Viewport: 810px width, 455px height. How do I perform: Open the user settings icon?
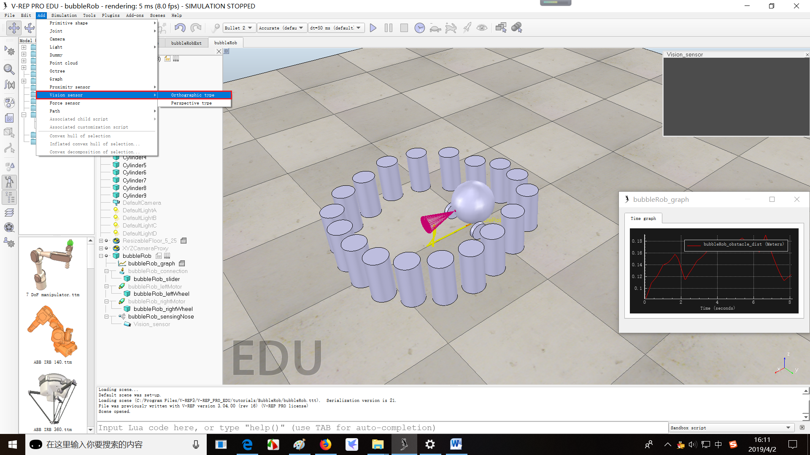pos(9,243)
